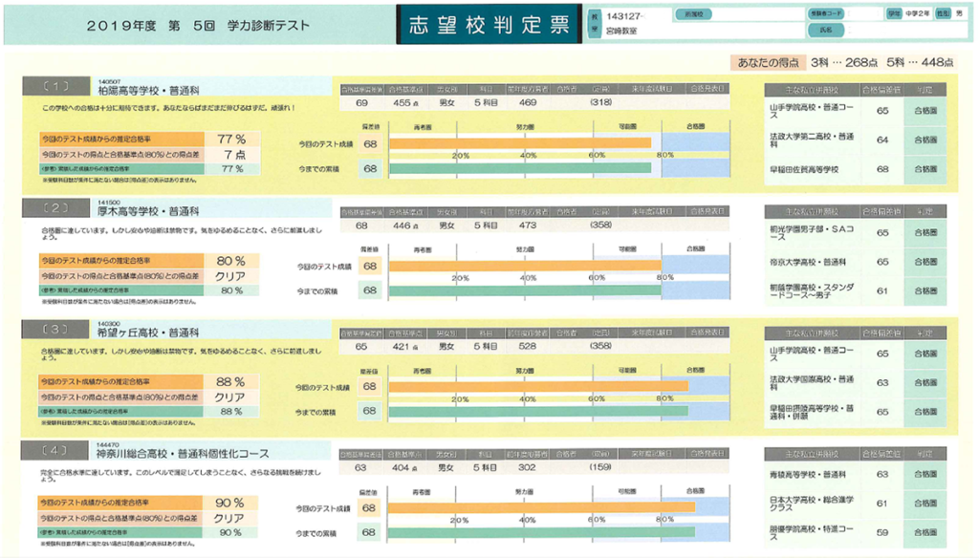Click the 77% estimated pass rate for 柏陽高等学校
979x558 pixels.
230,139
